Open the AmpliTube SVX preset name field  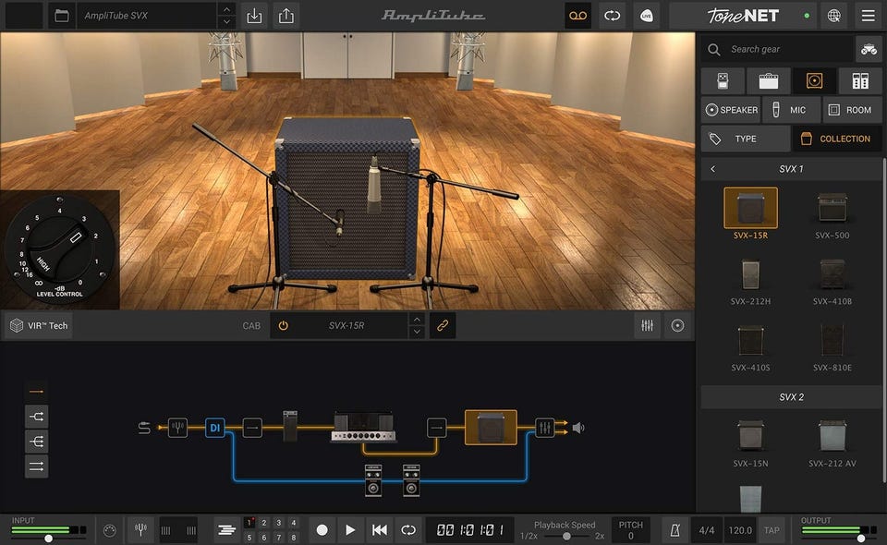(147, 16)
